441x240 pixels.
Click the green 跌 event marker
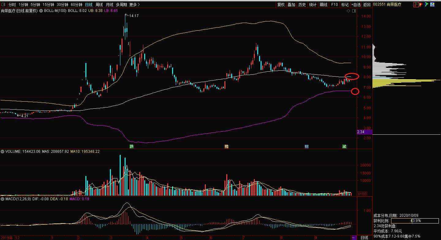coord(131,146)
